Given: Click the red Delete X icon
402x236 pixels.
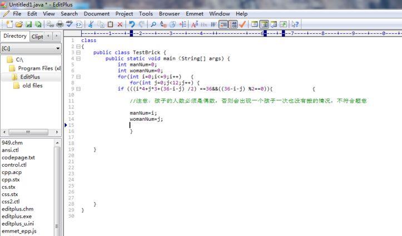Looking at the screenshot, I should 120,24.
